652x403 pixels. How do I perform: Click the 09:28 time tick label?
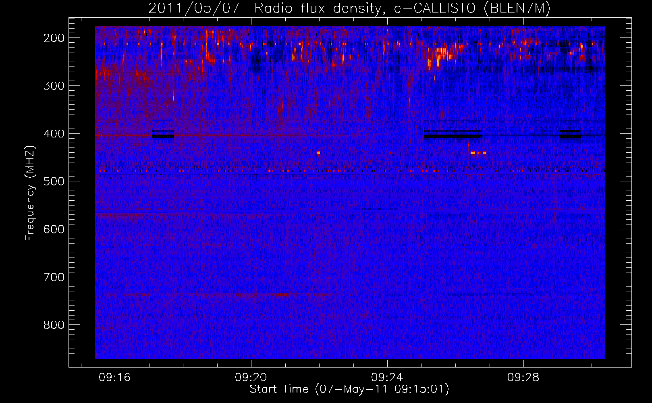[523, 378]
